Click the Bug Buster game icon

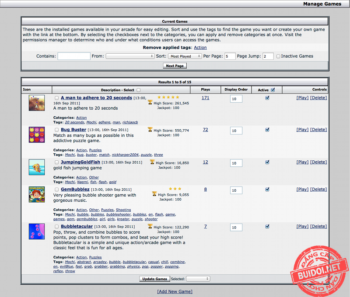[37, 135]
